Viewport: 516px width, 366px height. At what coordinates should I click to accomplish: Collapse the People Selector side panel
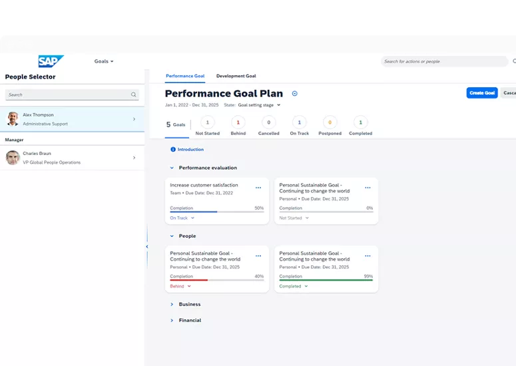pos(146,247)
